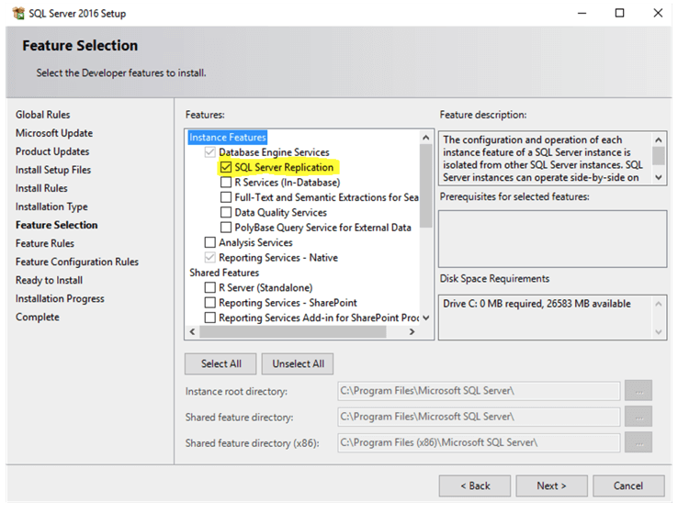This screenshot has width=678, height=513.
Task: Cancel the SQL Server setup
Action: coord(628,485)
